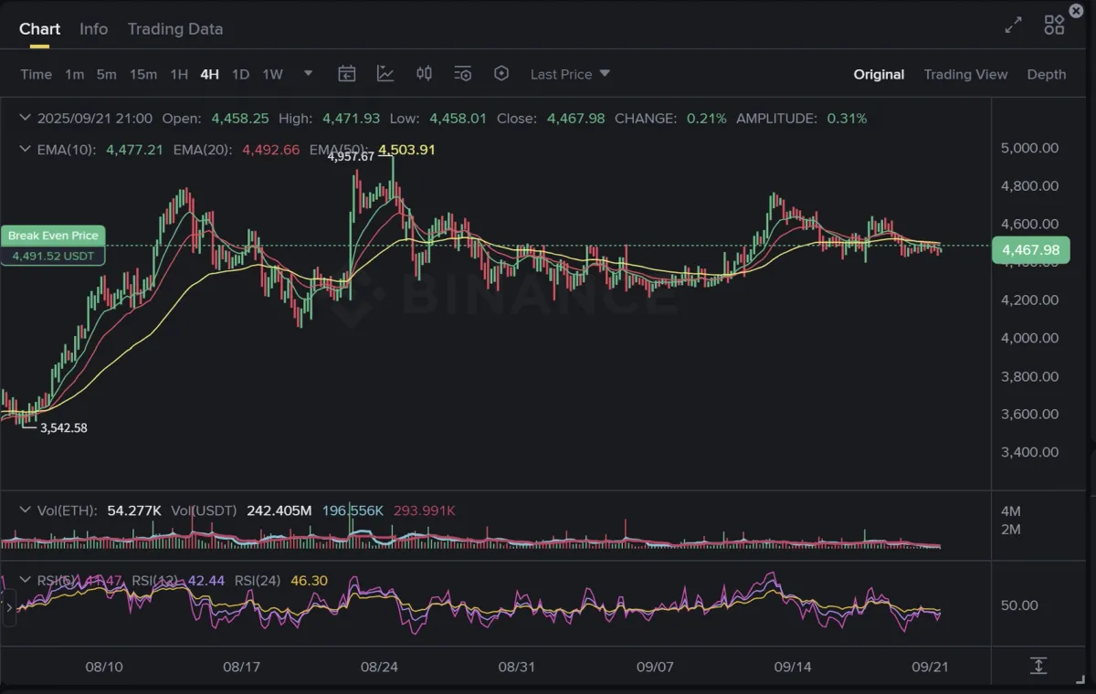Switch to Depth chart view
Screen dimensions: 1096x694
click(x=1046, y=74)
